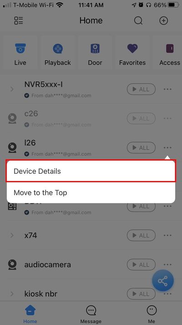Select Device Details from popup menu
The width and height of the screenshot is (182, 325).
click(x=91, y=171)
